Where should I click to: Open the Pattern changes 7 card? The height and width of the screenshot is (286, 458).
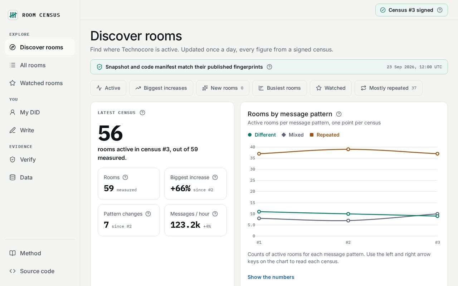click(129, 220)
